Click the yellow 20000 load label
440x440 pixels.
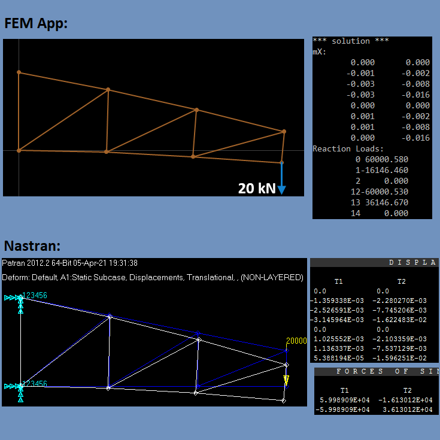(x=296, y=341)
